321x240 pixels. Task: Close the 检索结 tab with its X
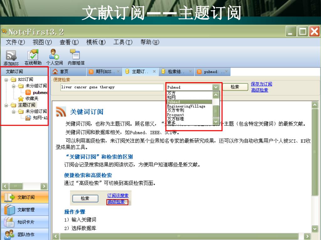pos(190,72)
